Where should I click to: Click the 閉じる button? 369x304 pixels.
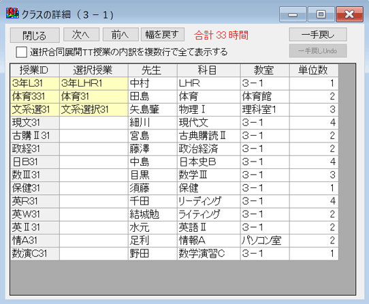click(x=35, y=35)
